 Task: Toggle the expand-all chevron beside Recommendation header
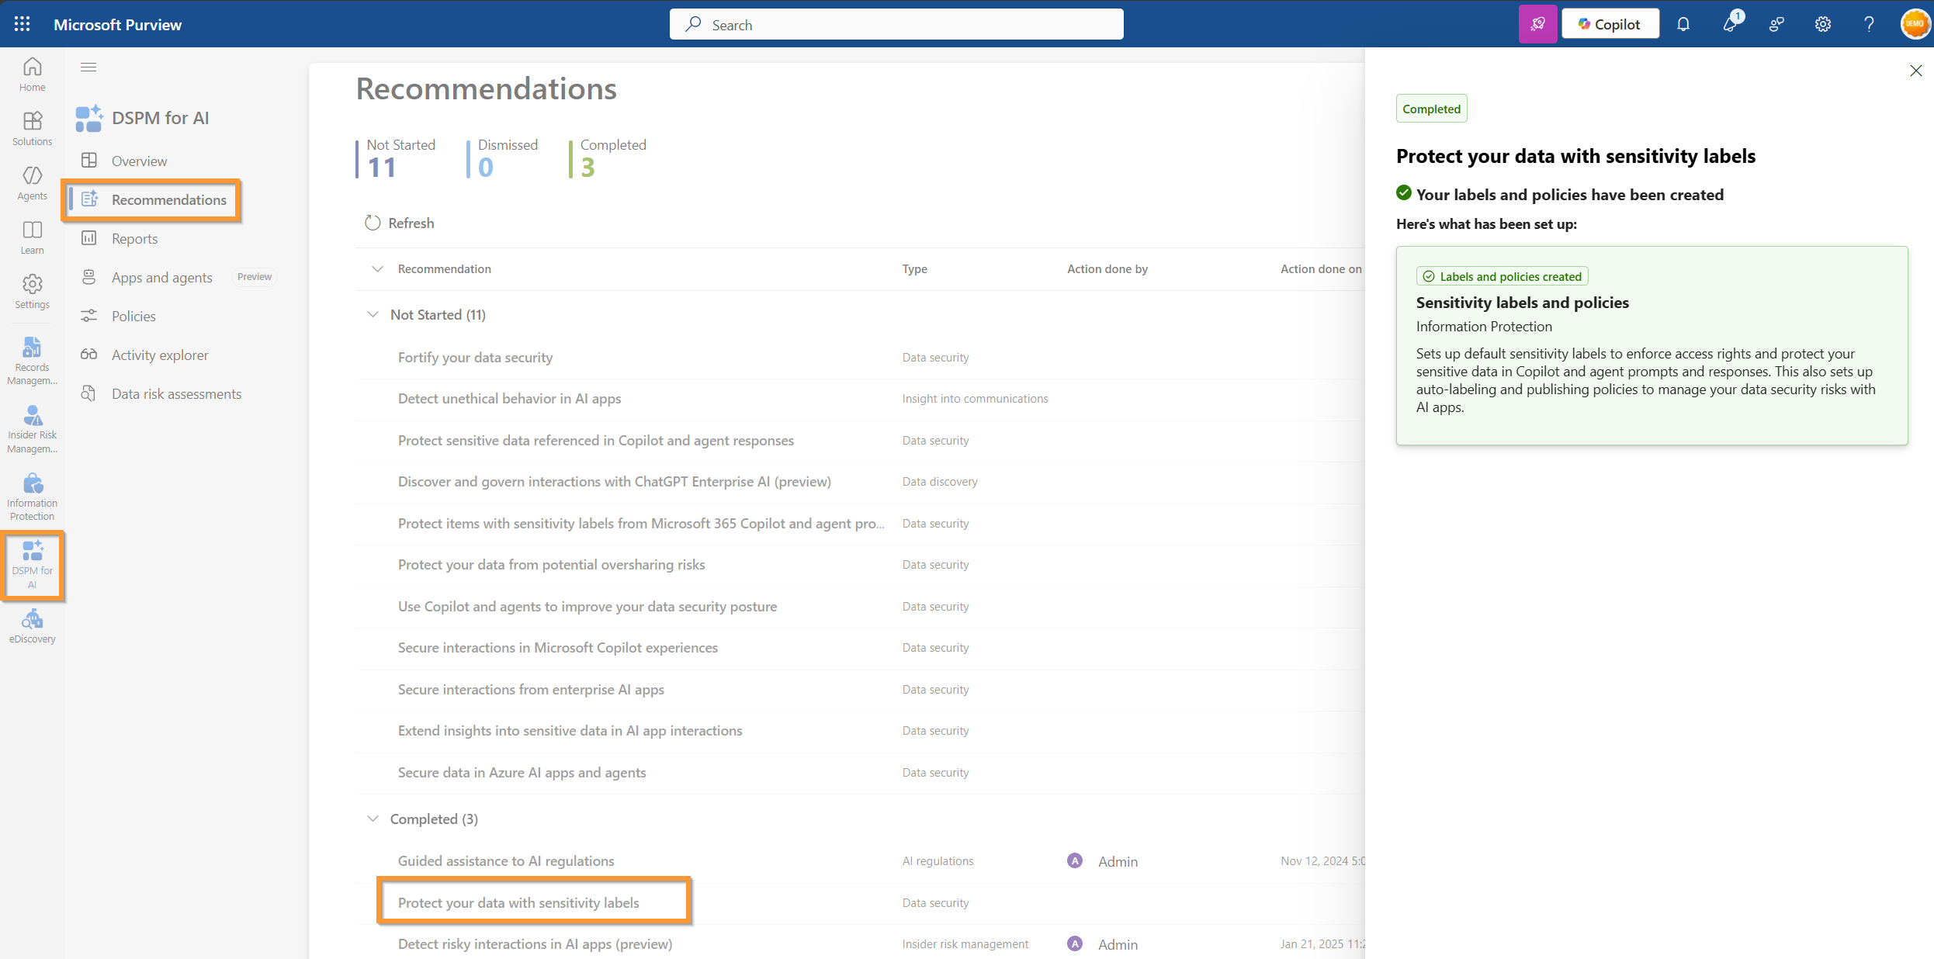378,268
